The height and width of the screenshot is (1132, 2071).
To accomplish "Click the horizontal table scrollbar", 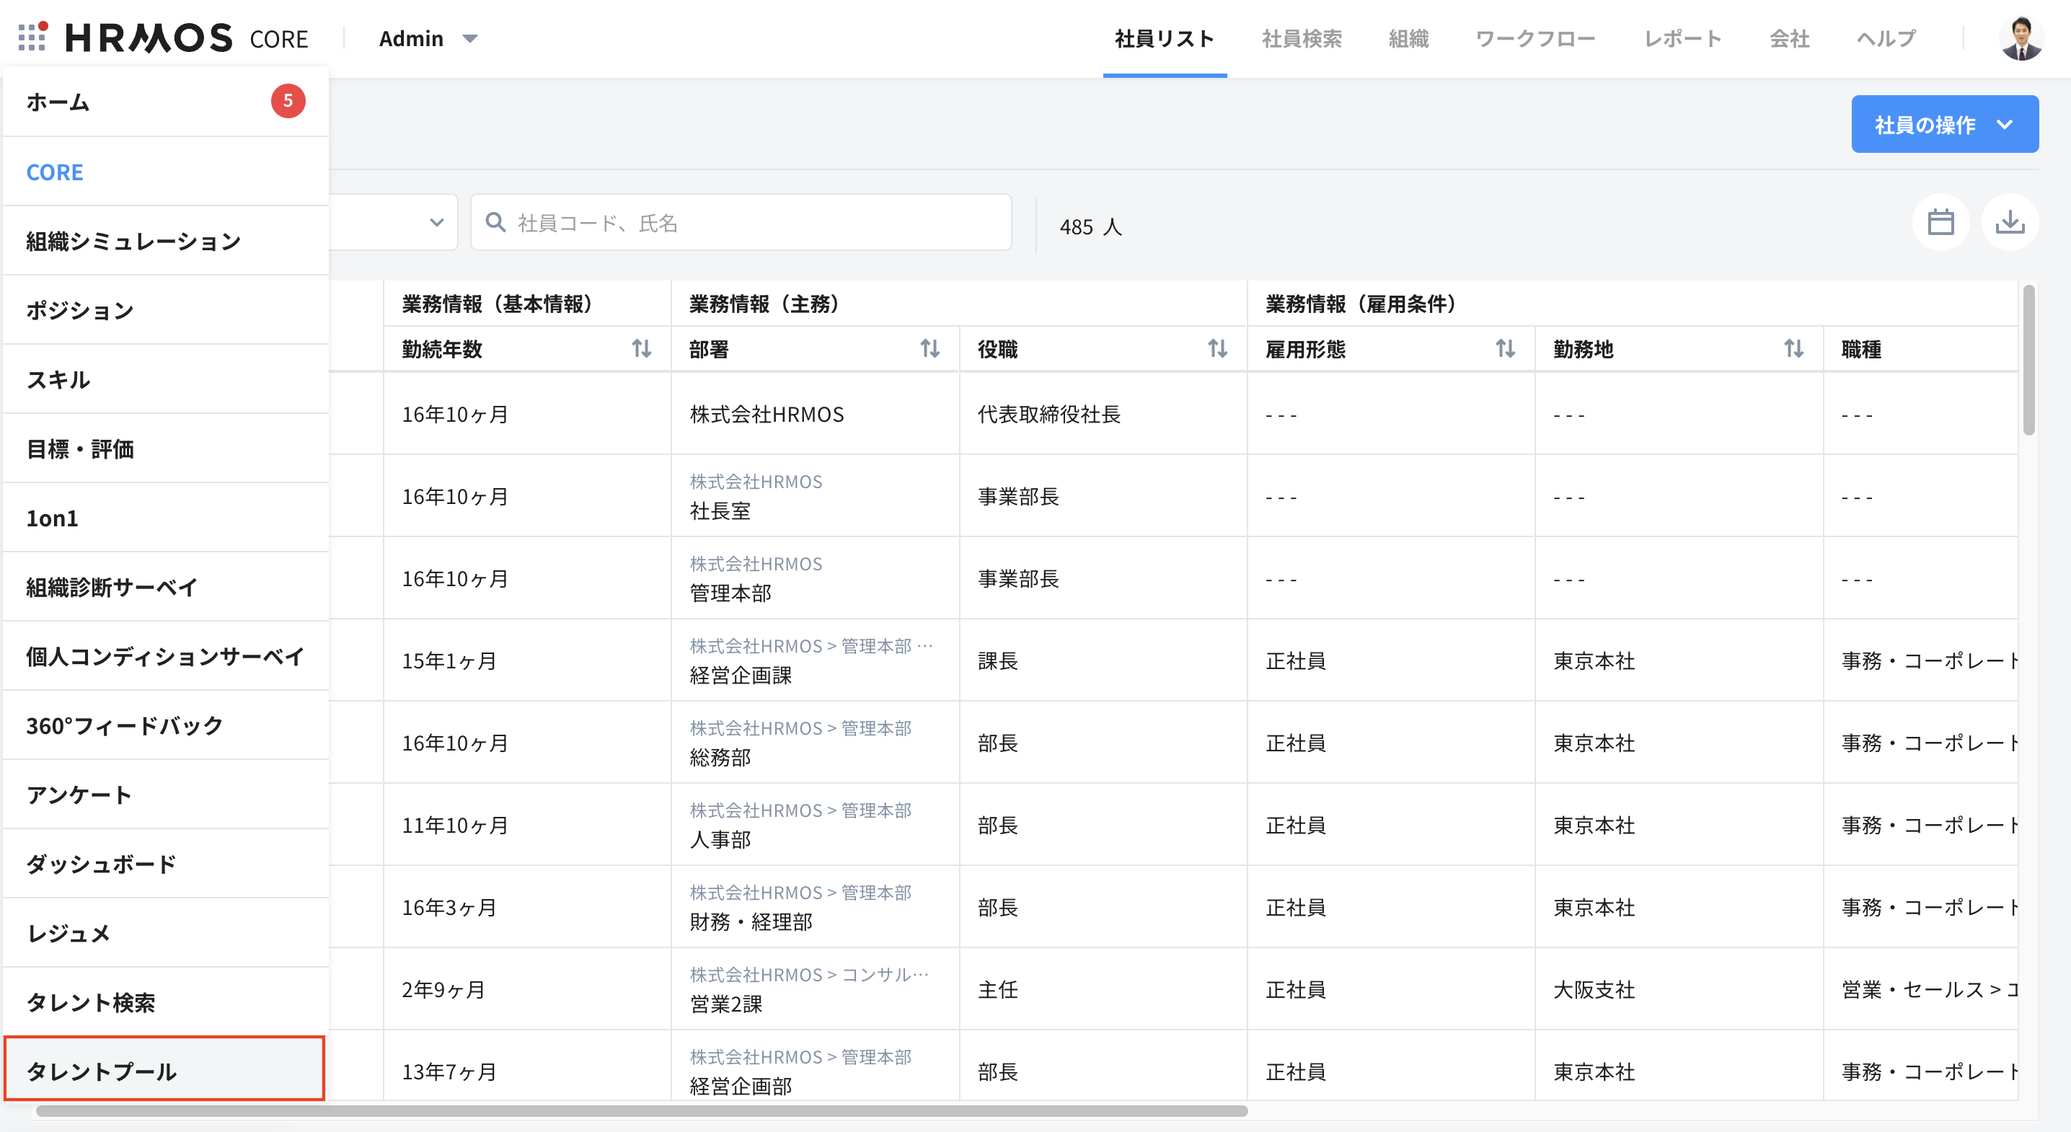I will (641, 1111).
